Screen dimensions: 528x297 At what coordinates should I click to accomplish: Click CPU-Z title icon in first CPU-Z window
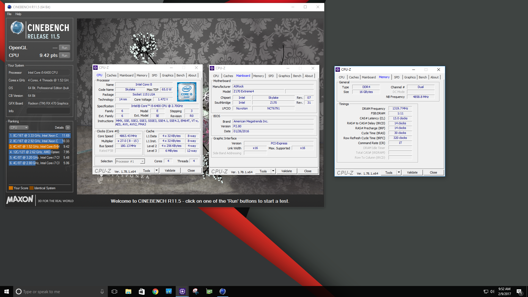[x=95, y=68]
